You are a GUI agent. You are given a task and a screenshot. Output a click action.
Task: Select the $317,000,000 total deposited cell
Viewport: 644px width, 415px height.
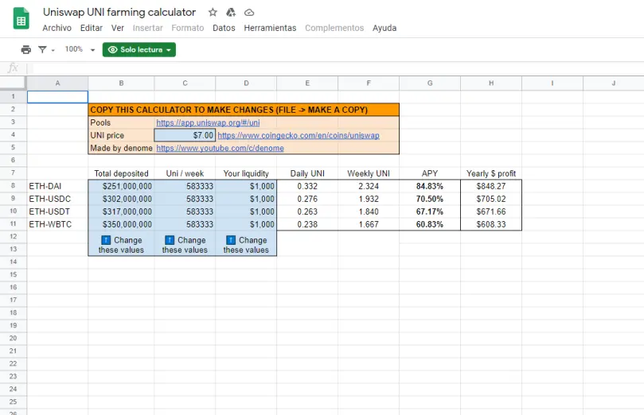[121, 211]
